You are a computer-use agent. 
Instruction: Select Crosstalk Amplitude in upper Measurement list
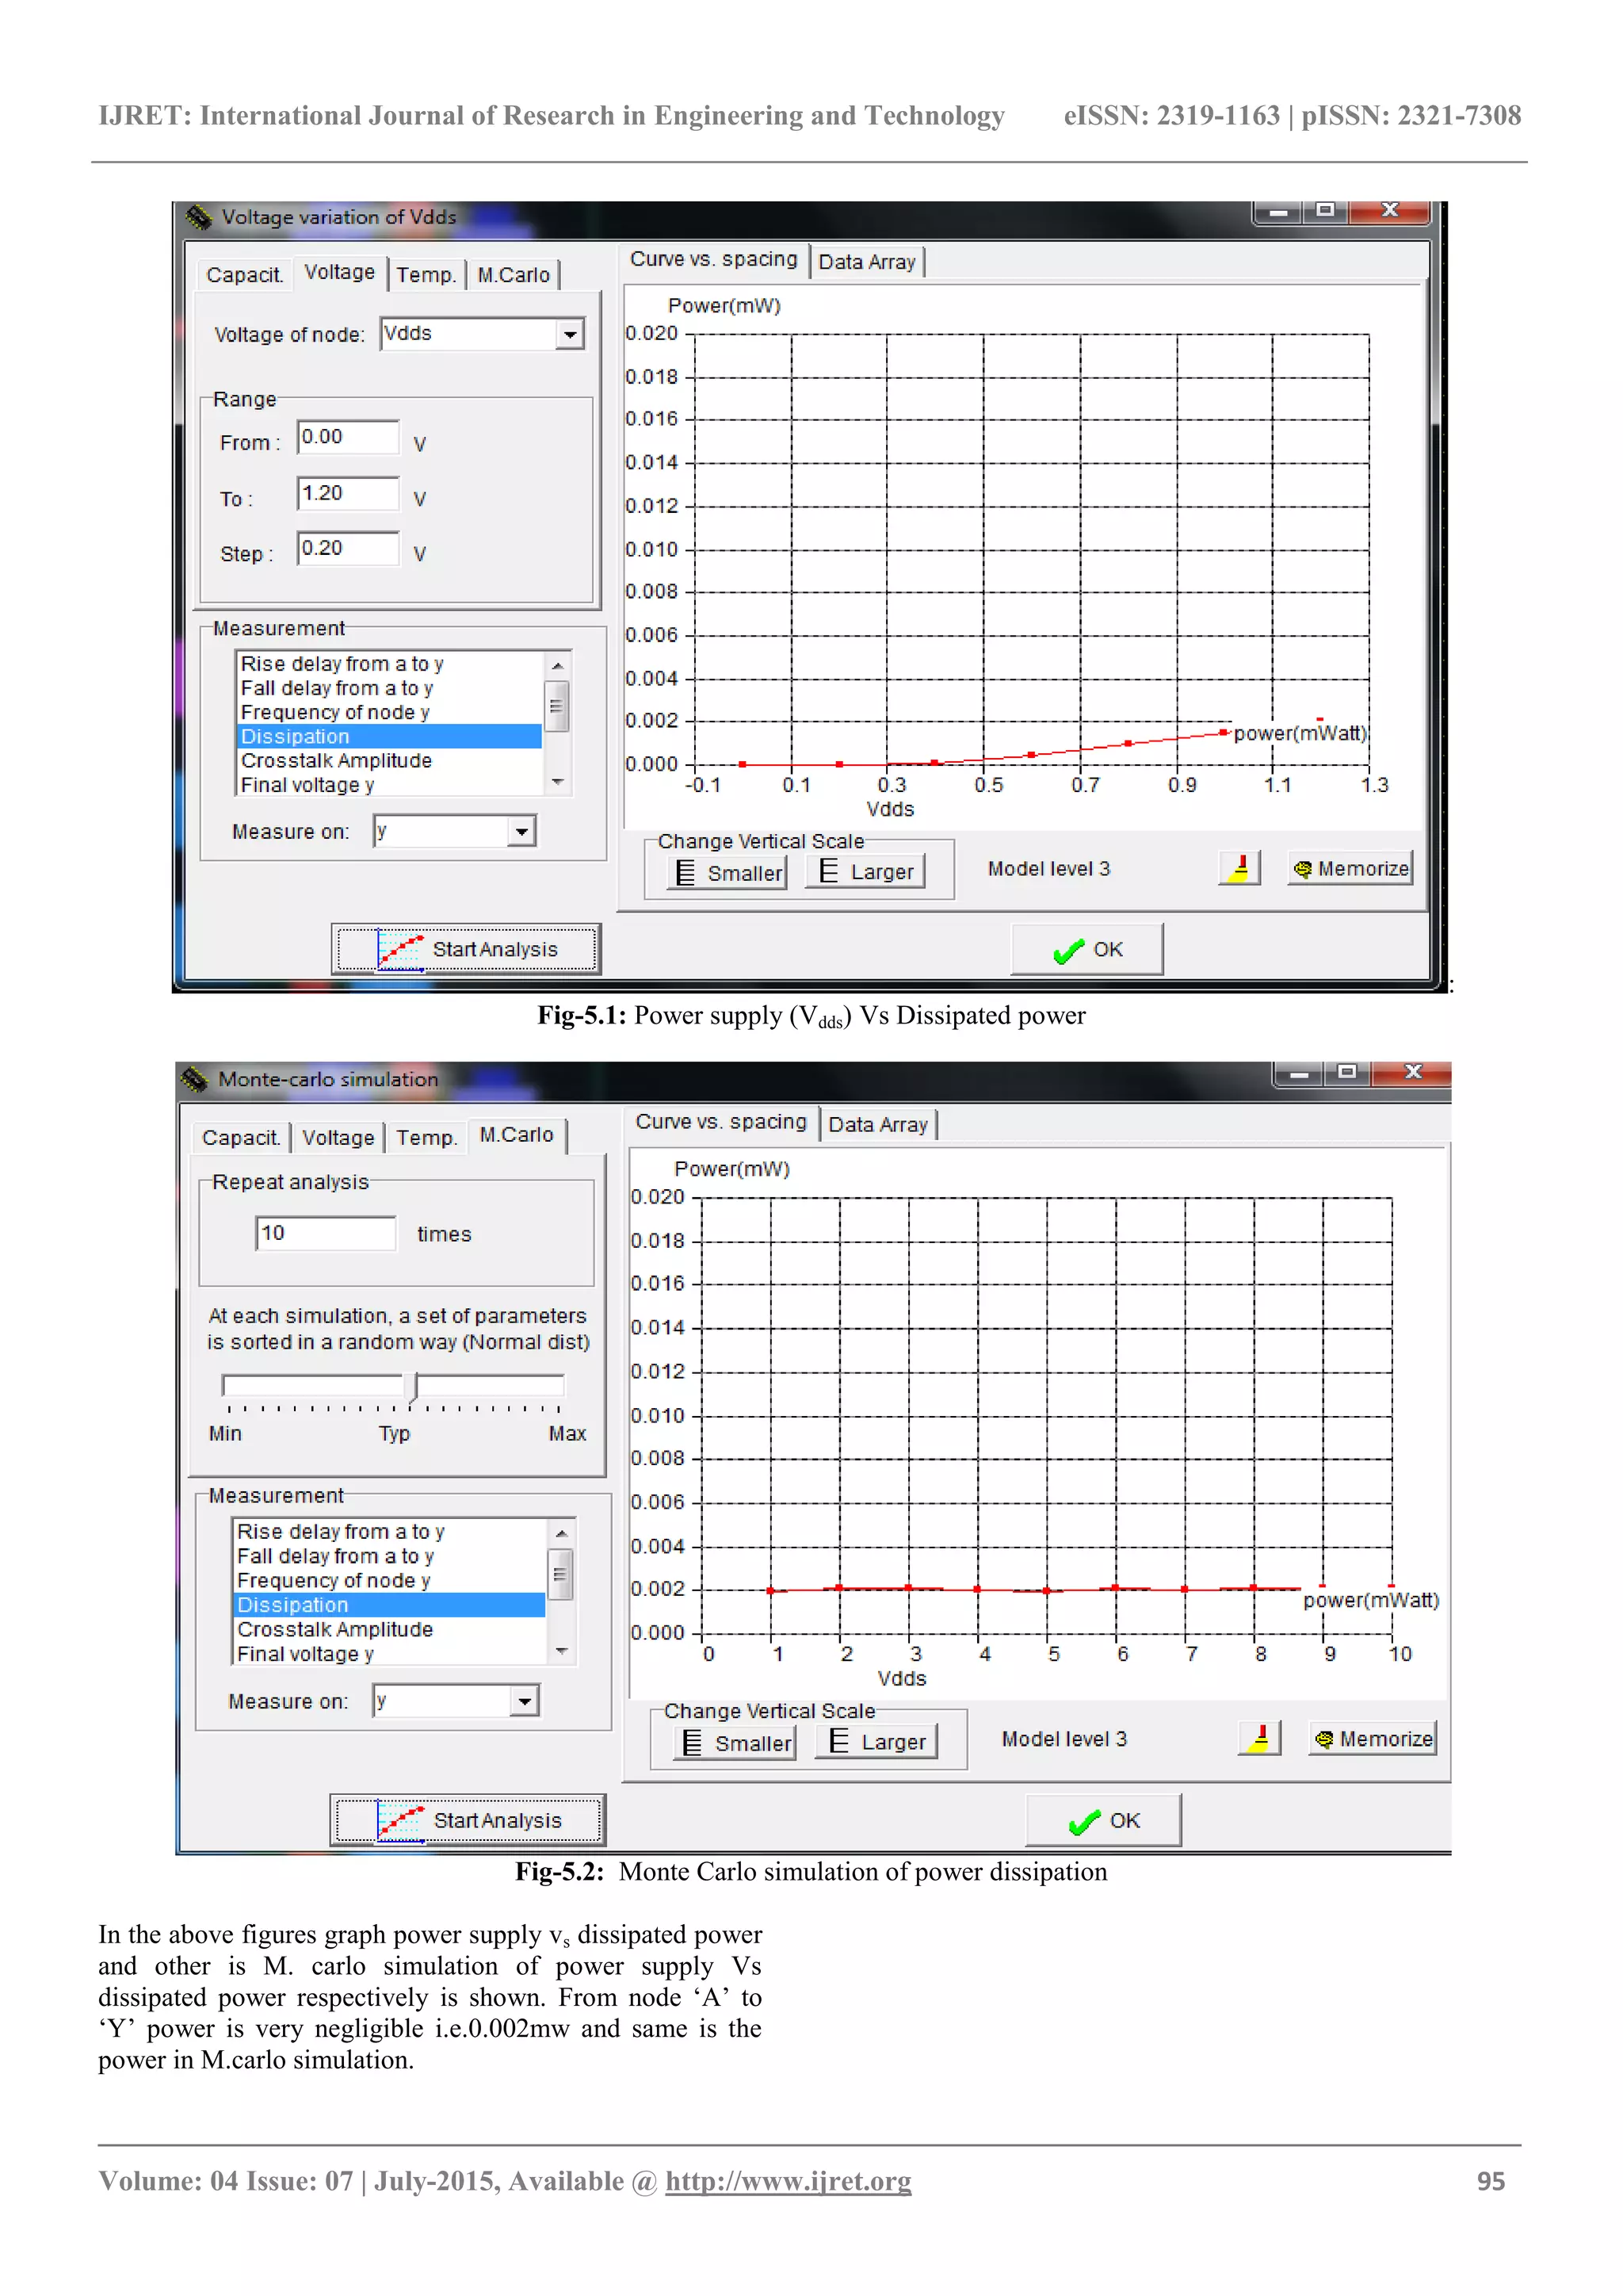coord(336,761)
